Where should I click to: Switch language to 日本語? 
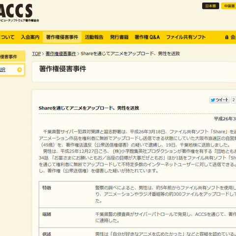tap(210, 6)
